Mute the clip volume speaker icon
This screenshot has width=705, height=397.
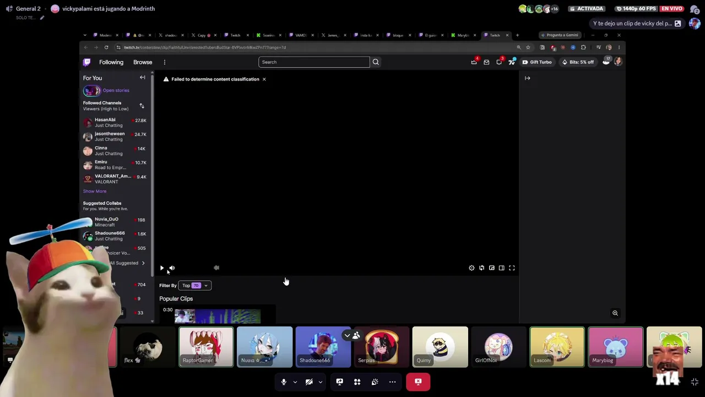(172, 268)
